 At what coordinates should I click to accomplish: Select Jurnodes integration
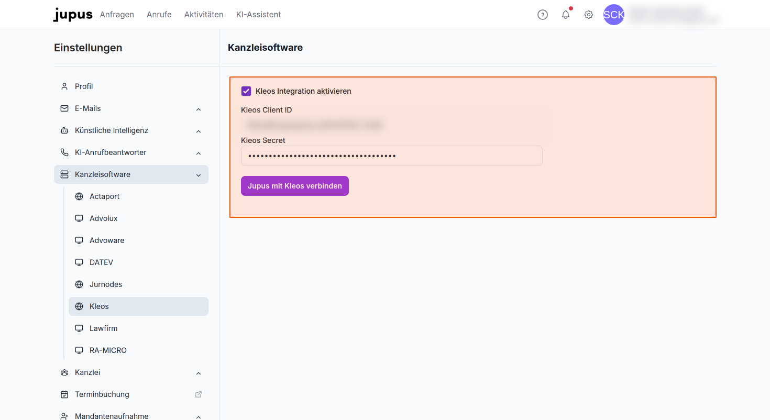point(138,284)
